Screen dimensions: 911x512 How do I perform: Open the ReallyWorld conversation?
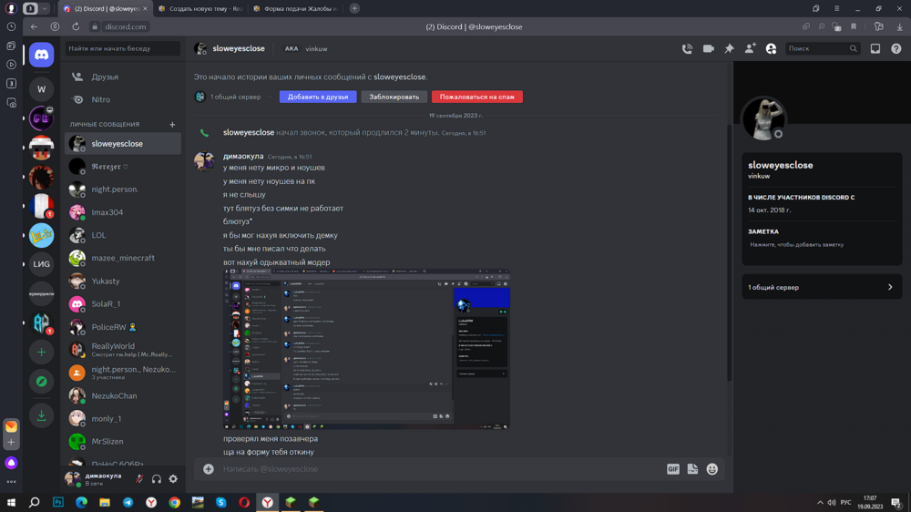click(x=123, y=349)
